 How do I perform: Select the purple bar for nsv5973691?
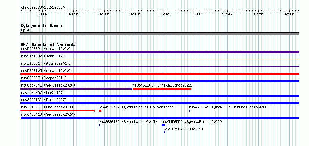160,52
